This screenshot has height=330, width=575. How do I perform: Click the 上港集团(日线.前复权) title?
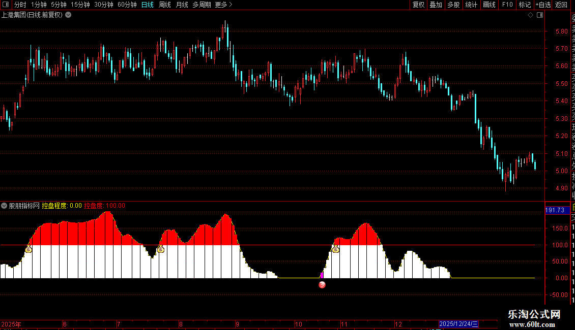[x=32, y=15]
